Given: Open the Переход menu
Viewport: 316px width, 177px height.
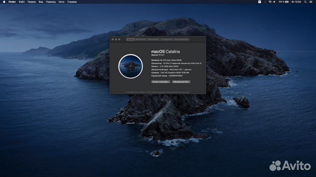Looking at the screenshot, I should tap(51, 2).
